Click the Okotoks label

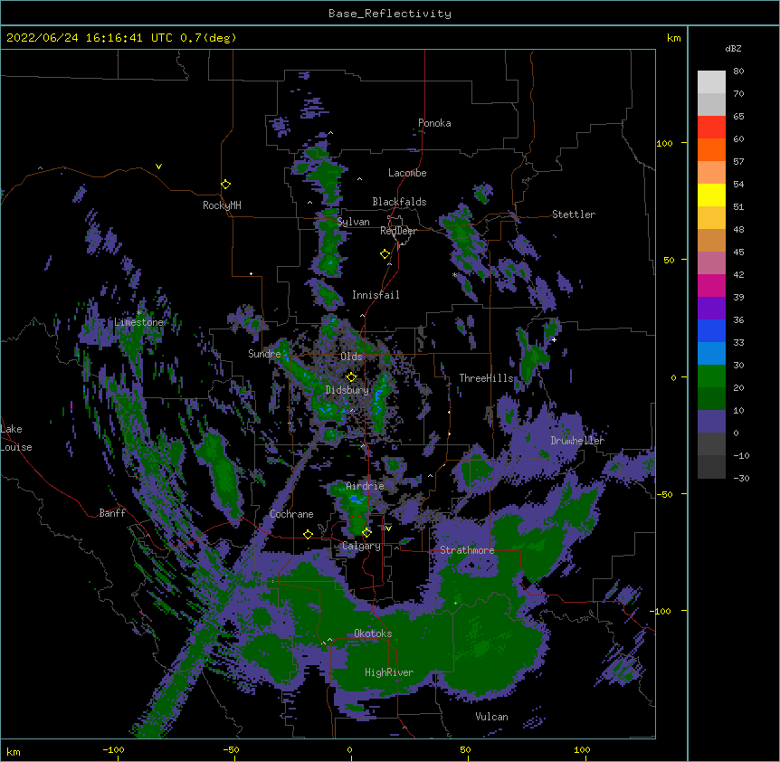pyautogui.click(x=373, y=633)
